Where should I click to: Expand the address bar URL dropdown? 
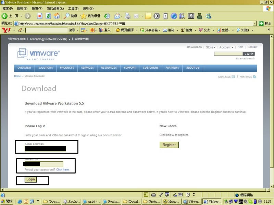(x=255, y=24)
